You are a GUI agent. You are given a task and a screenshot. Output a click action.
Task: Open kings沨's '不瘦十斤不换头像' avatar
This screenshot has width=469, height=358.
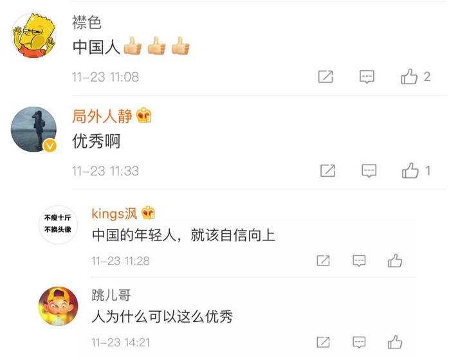pos(58,224)
